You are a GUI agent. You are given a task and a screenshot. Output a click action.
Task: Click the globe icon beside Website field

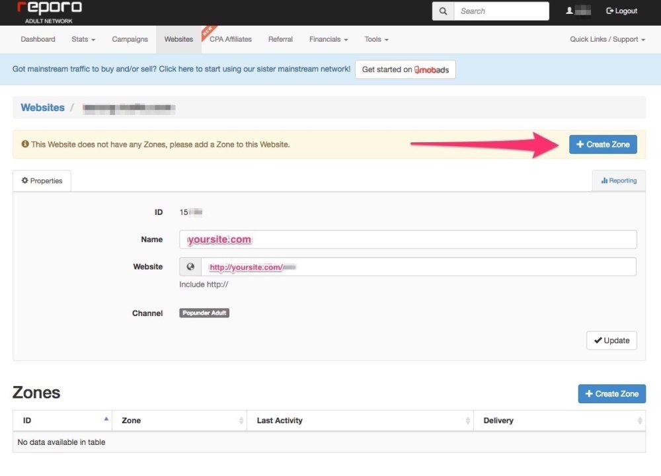tap(190, 267)
